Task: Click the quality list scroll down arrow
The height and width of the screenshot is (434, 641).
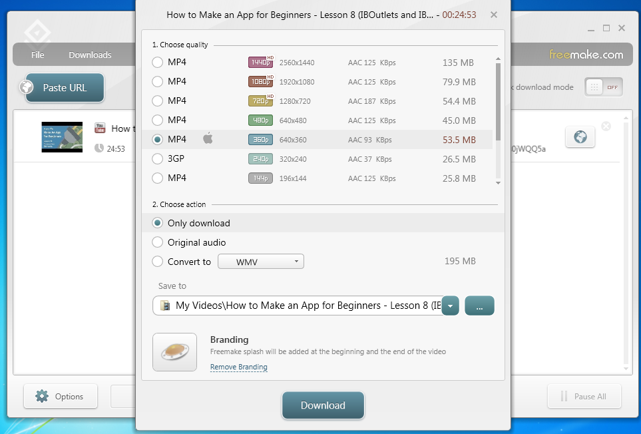Action: pyautogui.click(x=498, y=182)
